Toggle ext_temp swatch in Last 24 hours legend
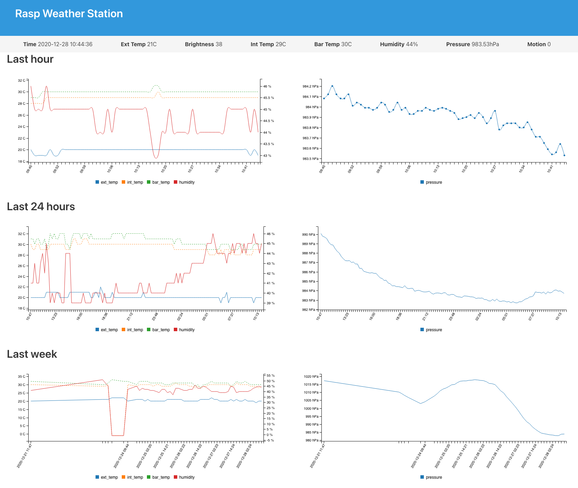 (x=97, y=329)
